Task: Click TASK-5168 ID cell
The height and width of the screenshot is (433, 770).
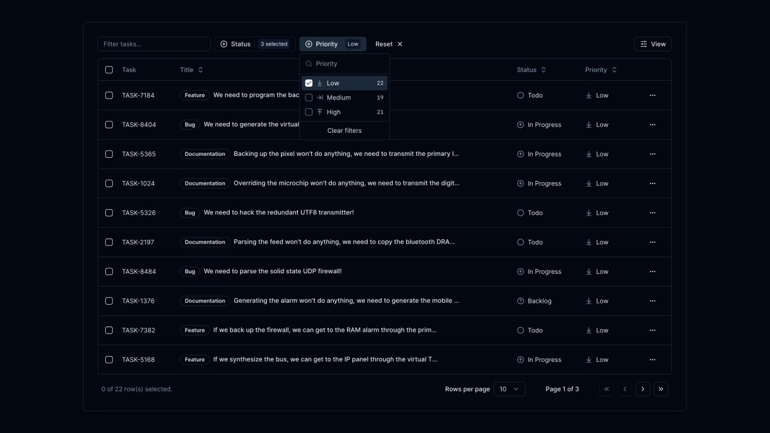Action: [x=138, y=360]
